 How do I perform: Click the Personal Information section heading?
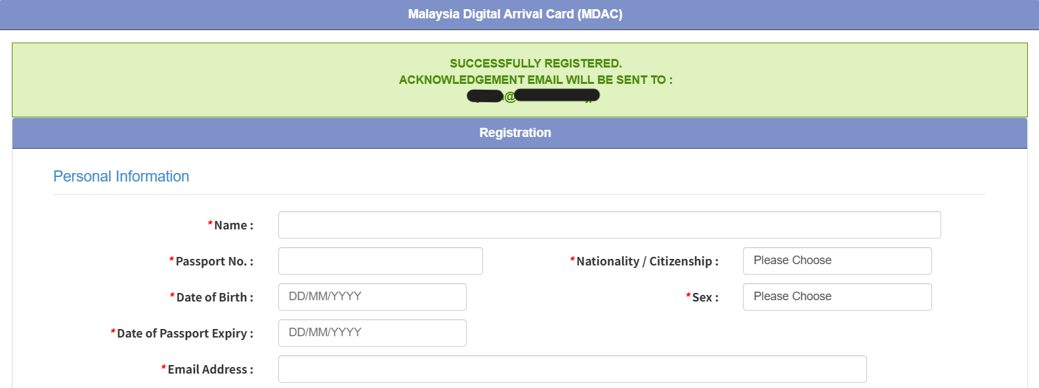[121, 176]
